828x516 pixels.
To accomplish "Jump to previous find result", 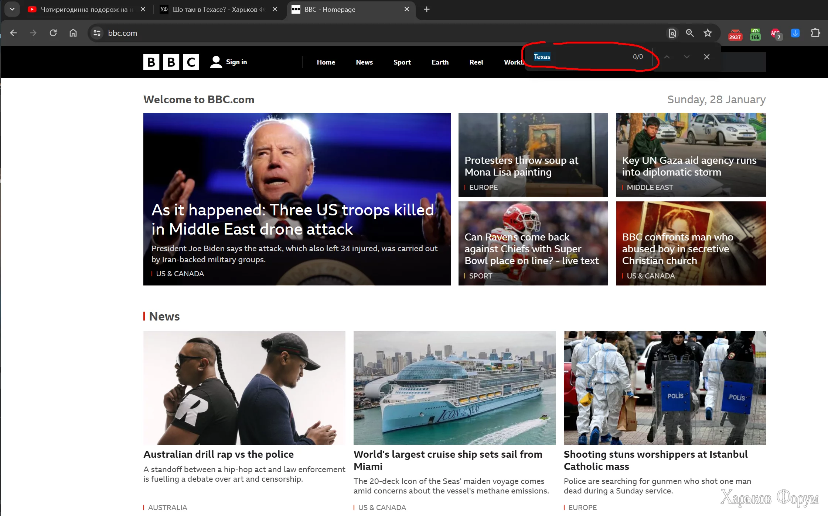I will click(667, 57).
